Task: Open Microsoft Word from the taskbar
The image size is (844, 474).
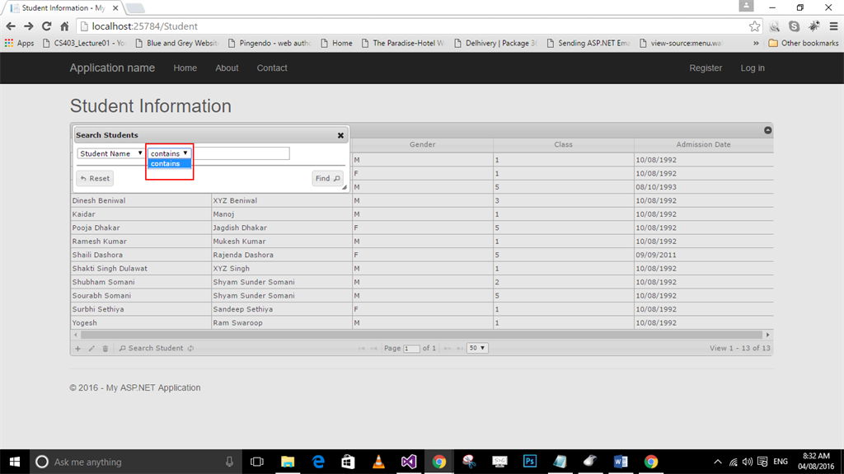Action: 621,462
